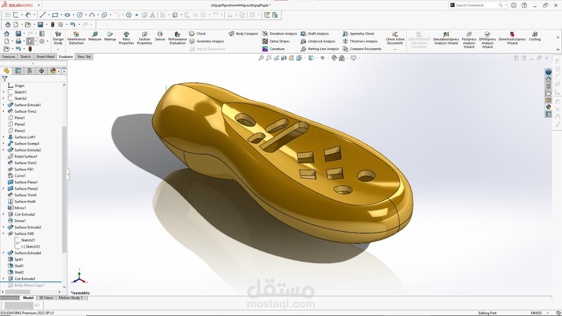The image size is (562, 316).
Task: Expand Cut-Extrude2 feature node
Action: point(4,214)
